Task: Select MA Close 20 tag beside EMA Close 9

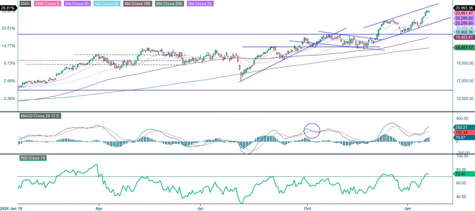Action: point(77,4)
